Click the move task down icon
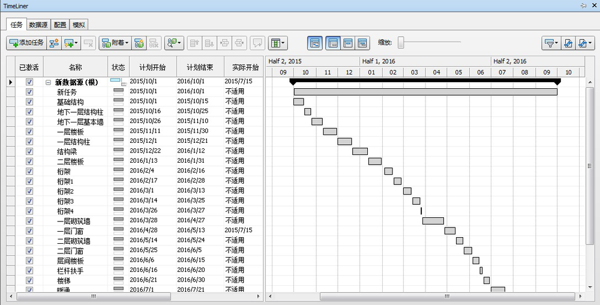 [x=209, y=43]
